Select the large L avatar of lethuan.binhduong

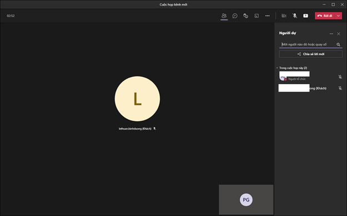tap(137, 99)
